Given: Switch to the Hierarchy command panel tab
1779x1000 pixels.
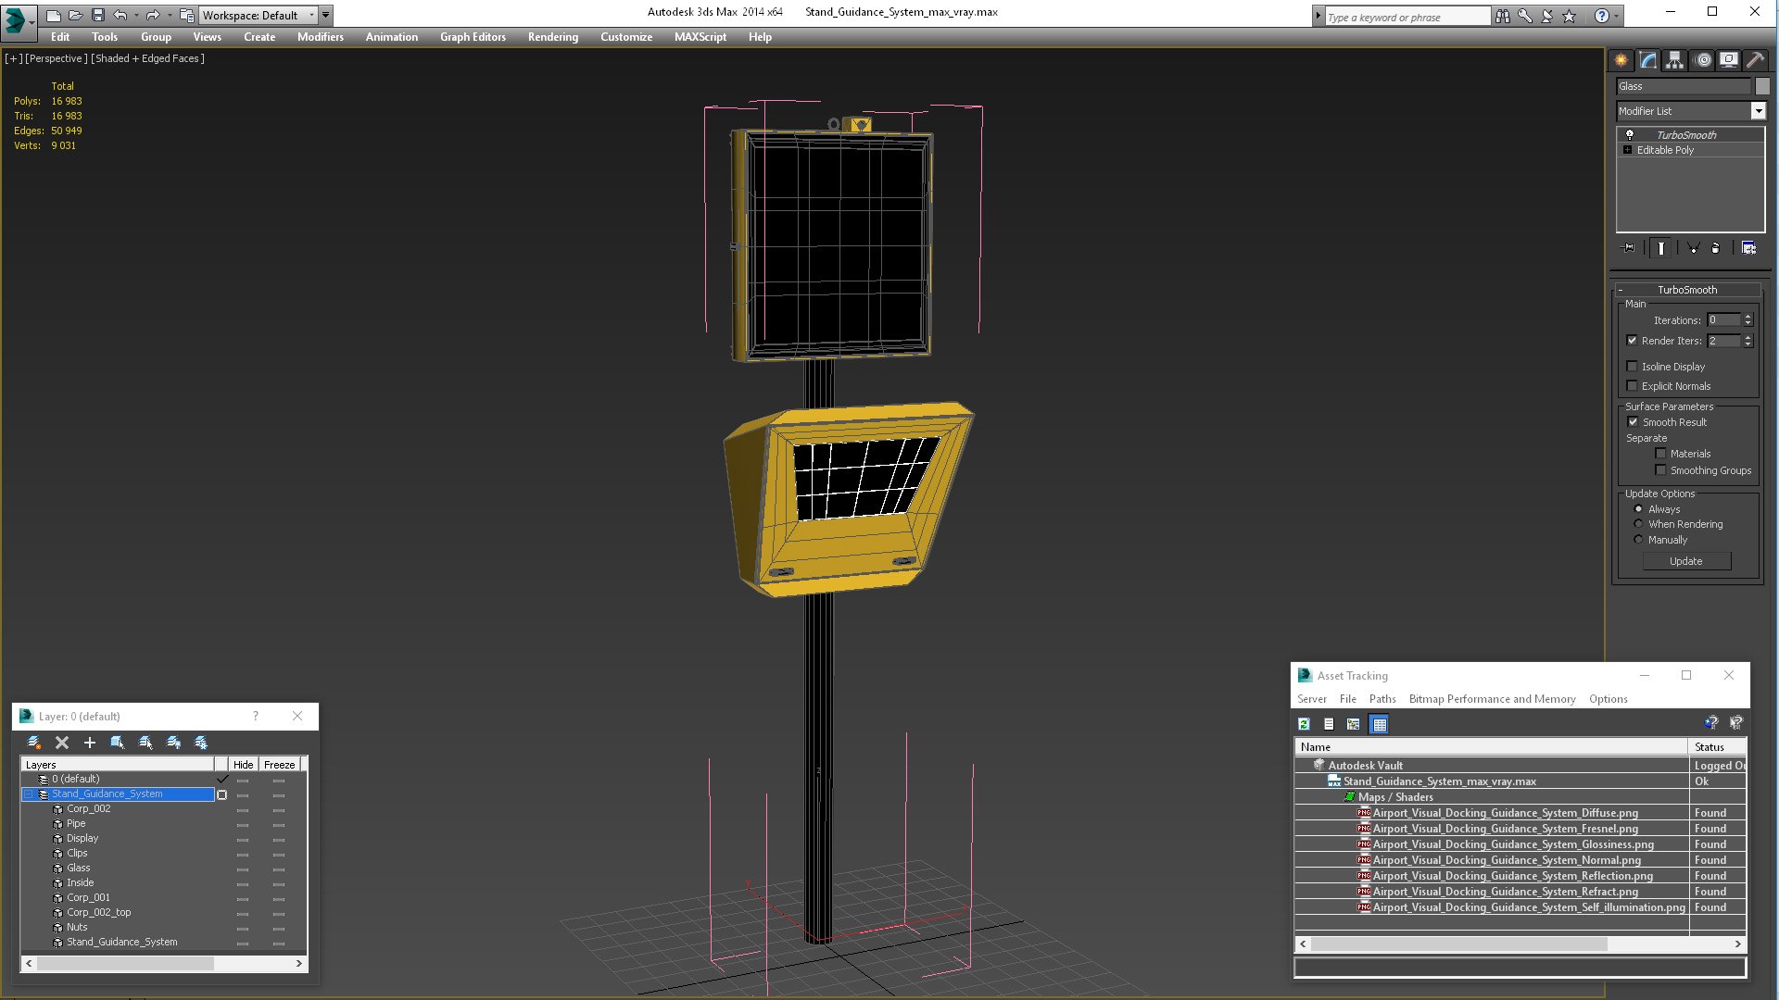Looking at the screenshot, I should click(1675, 60).
